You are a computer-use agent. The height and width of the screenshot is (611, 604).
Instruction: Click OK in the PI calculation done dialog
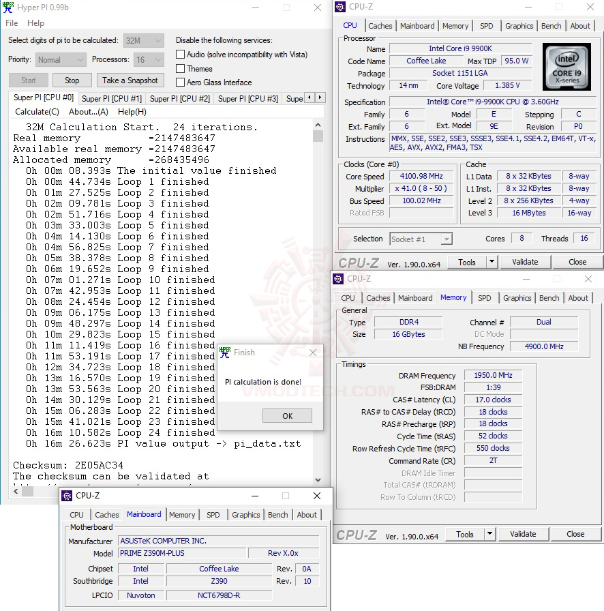(x=287, y=415)
